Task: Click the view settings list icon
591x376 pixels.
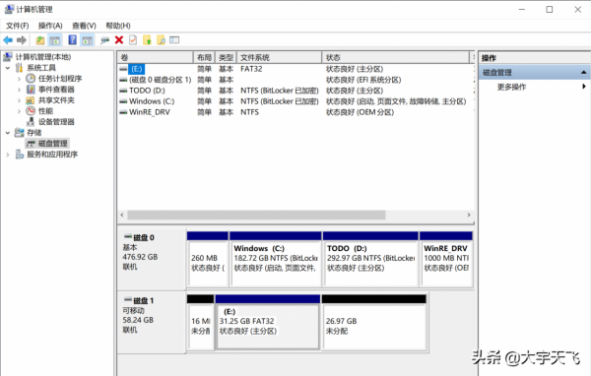Action: (174, 40)
